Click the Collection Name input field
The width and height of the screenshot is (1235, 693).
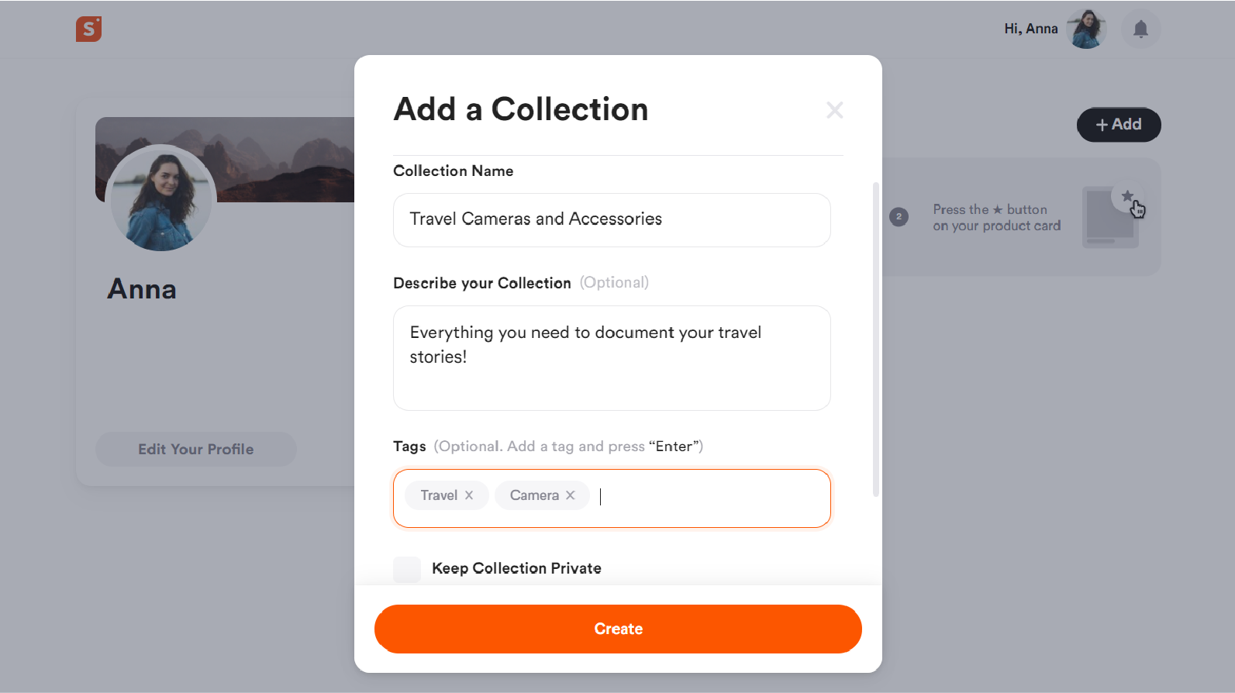coord(612,220)
